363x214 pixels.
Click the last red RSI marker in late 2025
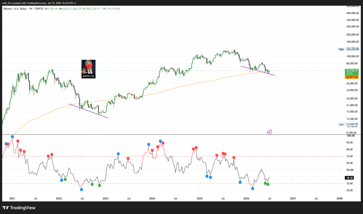(x=234, y=158)
